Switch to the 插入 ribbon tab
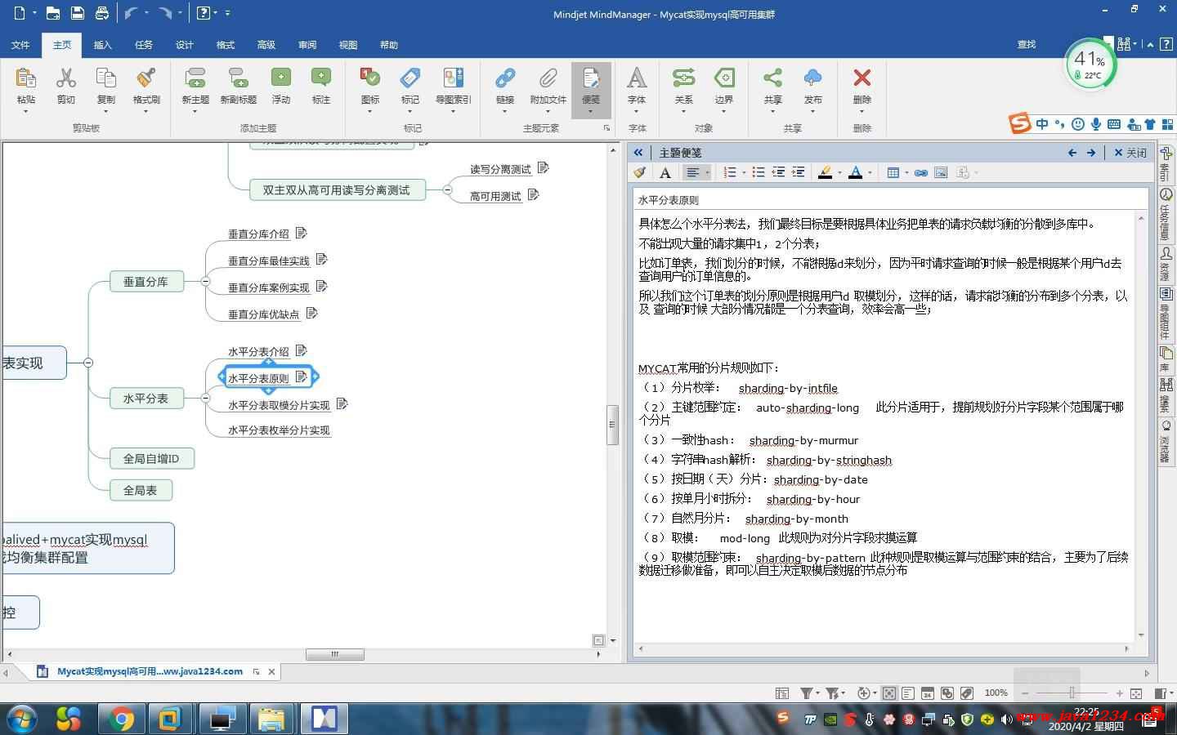The image size is (1177, 735). (x=103, y=45)
